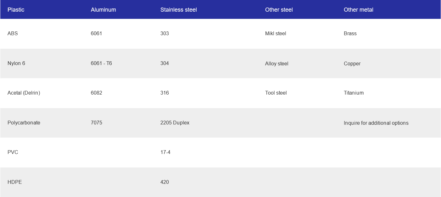Image resolution: width=441 pixels, height=197 pixels.
Task: Click the Stainless steel column header
Action: click(178, 10)
